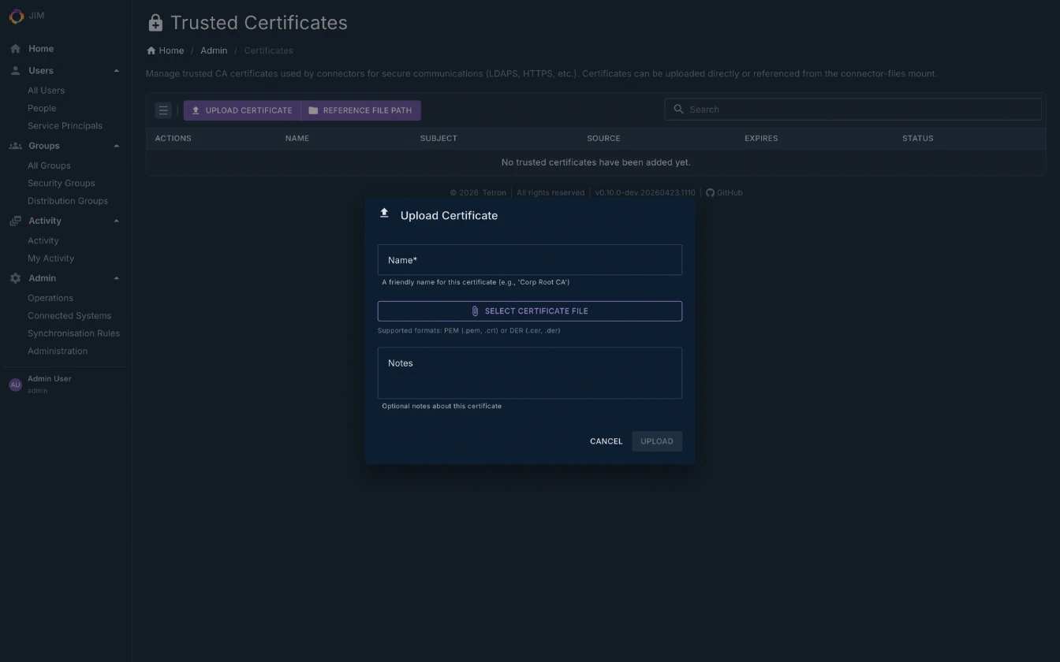Click the Home icon in the breadcrumb
Image resolution: width=1060 pixels, height=662 pixels.
pos(149,50)
